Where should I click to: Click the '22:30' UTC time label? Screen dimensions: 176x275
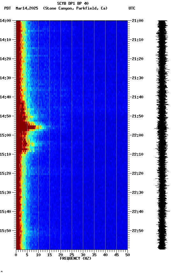tap(138, 193)
